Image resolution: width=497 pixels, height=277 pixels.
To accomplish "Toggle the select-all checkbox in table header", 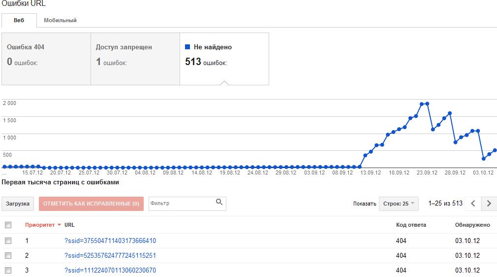I will 8,225.
